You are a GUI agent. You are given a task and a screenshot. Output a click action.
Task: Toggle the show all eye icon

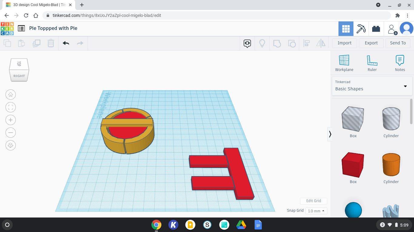[247, 43]
